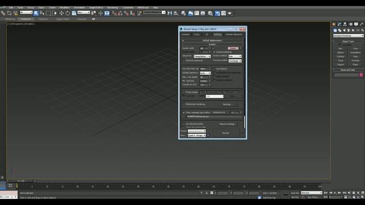Open the Default geometry dropdown

click(x=205, y=73)
